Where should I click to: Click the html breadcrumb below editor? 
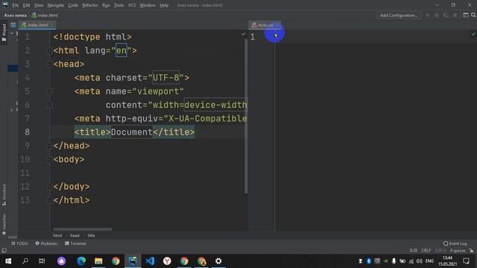tap(57, 235)
